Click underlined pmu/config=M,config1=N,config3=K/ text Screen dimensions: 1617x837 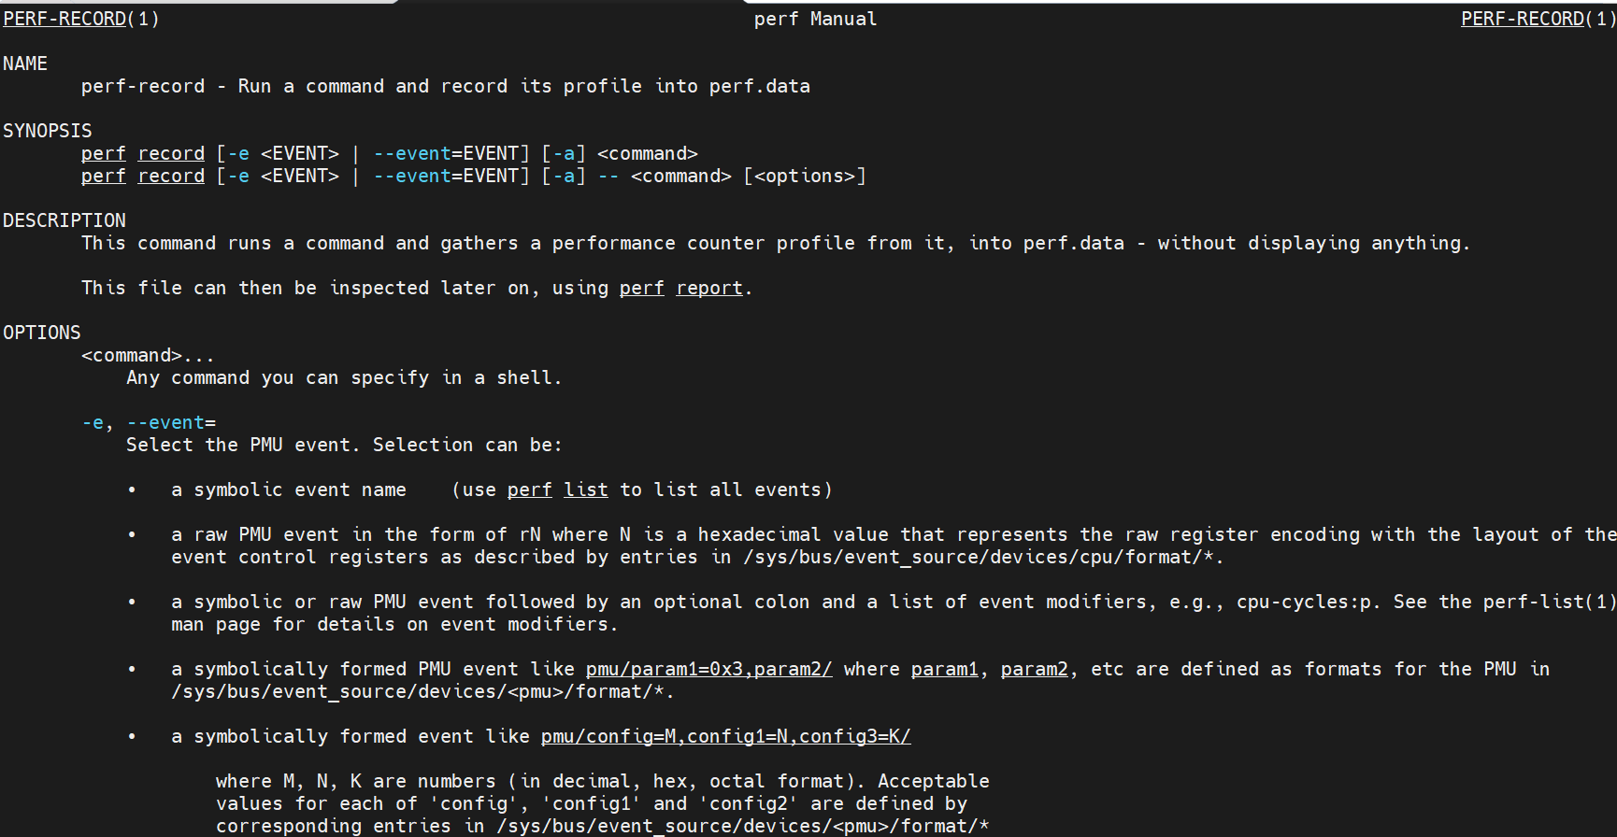[x=725, y=736]
